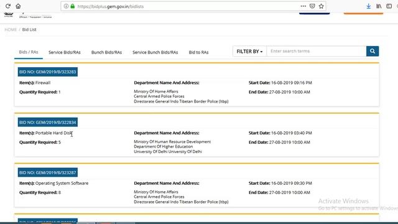Click the orange header button
The width and height of the screenshot is (398, 224).
[x=363, y=13]
